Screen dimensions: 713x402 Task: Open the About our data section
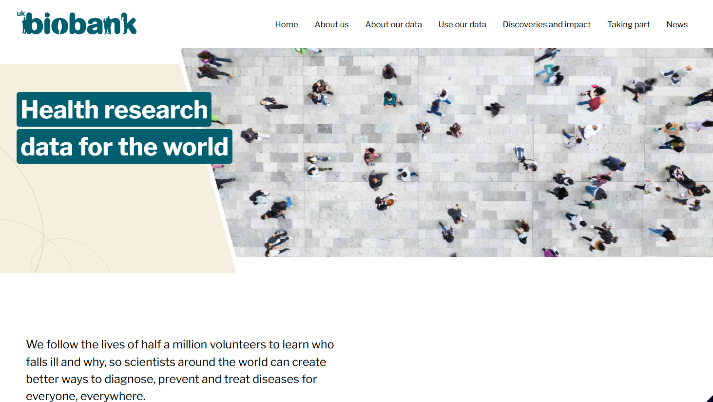click(393, 24)
